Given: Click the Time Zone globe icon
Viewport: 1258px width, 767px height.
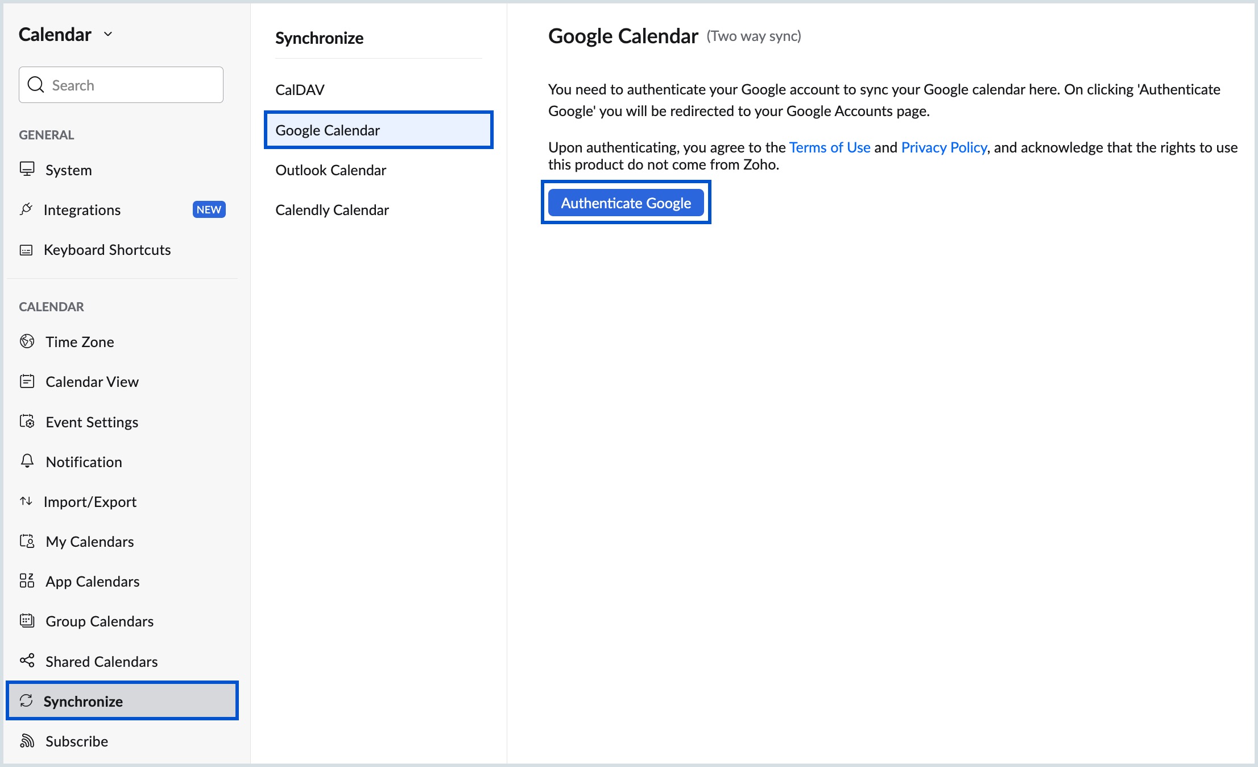Looking at the screenshot, I should tap(27, 341).
